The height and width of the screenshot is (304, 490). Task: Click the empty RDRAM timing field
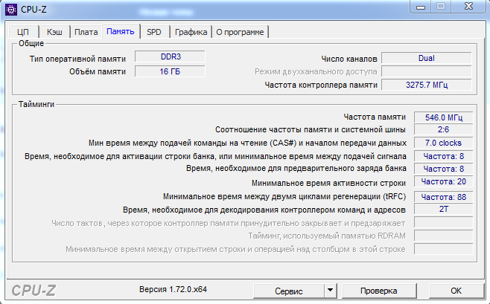tap(443, 236)
